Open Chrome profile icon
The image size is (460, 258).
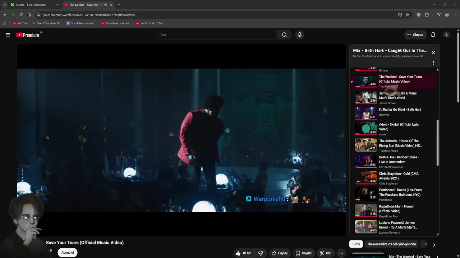pos(447,15)
